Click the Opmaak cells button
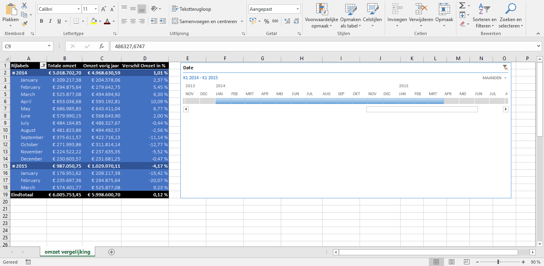The image size is (544, 266). click(x=444, y=16)
